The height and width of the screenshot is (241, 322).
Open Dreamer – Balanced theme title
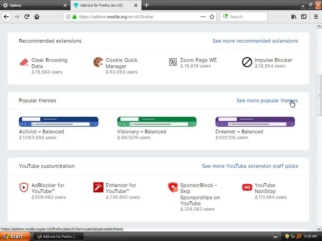(239, 131)
